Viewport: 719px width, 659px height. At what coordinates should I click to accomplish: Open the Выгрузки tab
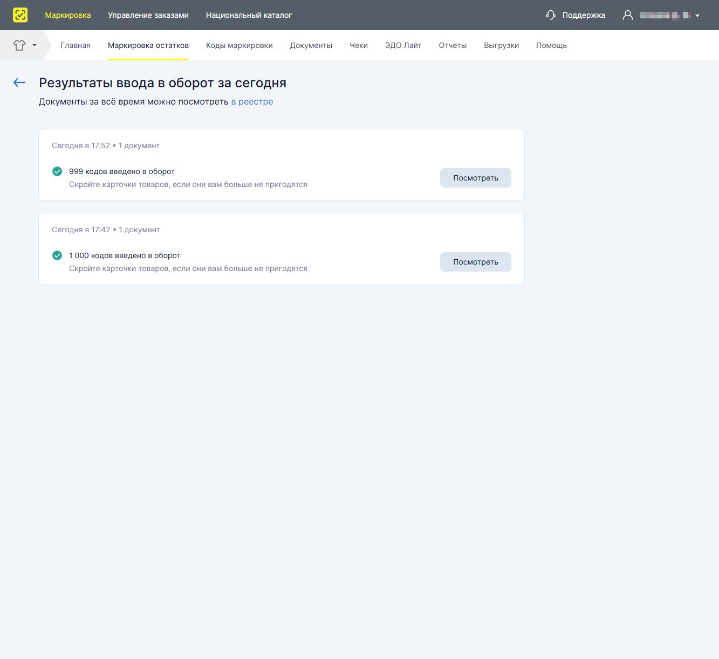click(501, 45)
